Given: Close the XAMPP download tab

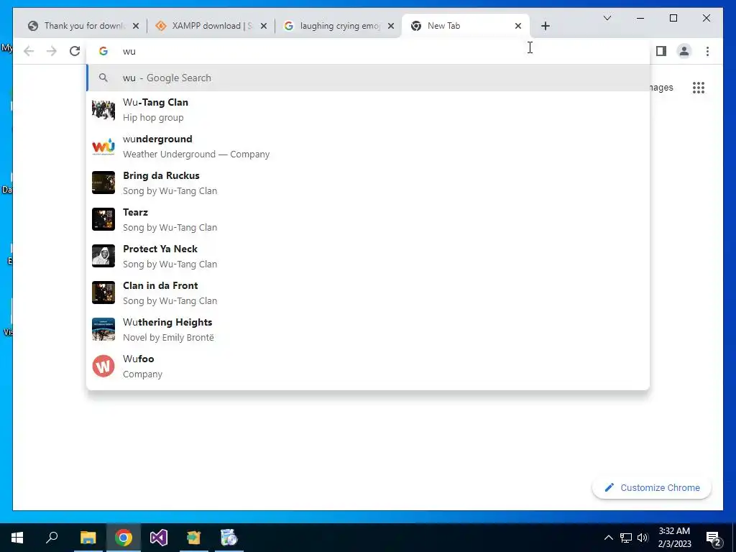Looking at the screenshot, I should (264, 26).
